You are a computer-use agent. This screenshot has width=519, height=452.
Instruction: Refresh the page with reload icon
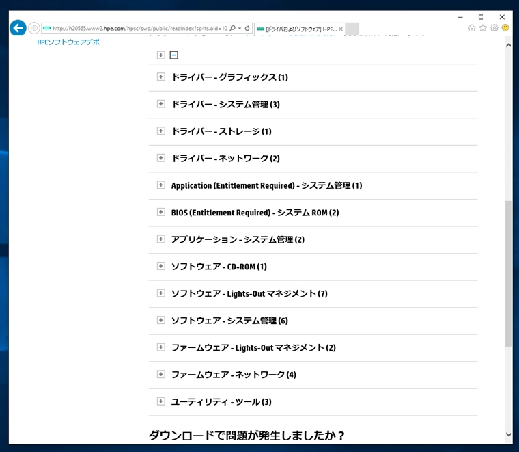click(x=247, y=28)
